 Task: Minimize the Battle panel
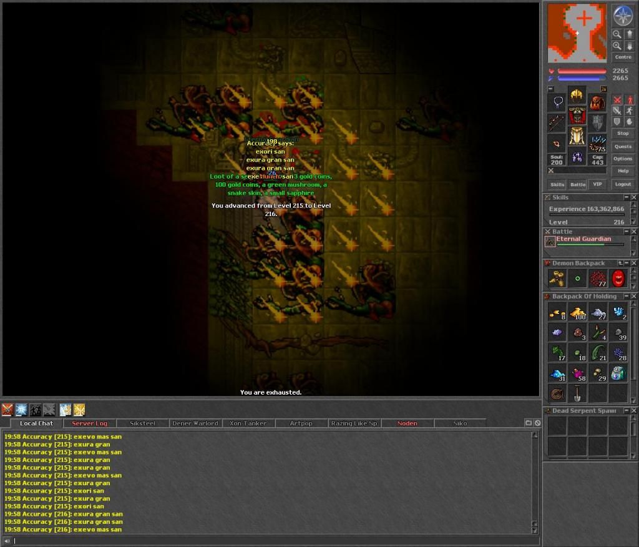pos(627,231)
